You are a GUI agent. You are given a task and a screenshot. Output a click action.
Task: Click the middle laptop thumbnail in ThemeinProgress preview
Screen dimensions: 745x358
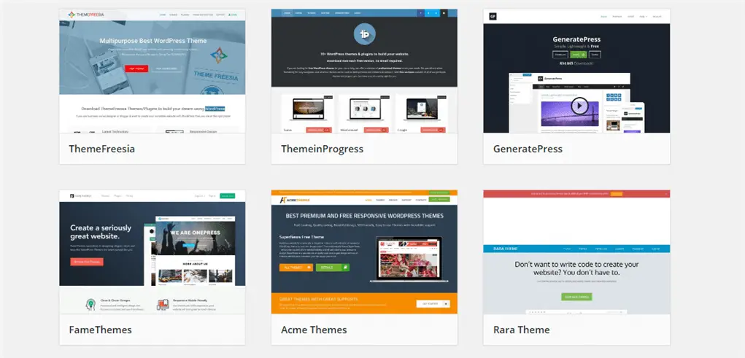(364, 110)
